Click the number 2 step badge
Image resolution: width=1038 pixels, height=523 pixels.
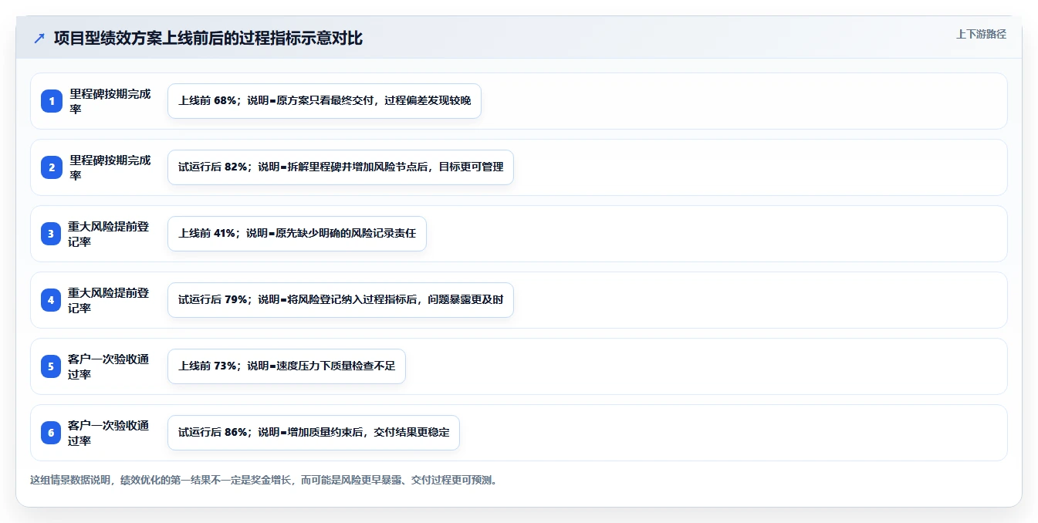coord(52,167)
